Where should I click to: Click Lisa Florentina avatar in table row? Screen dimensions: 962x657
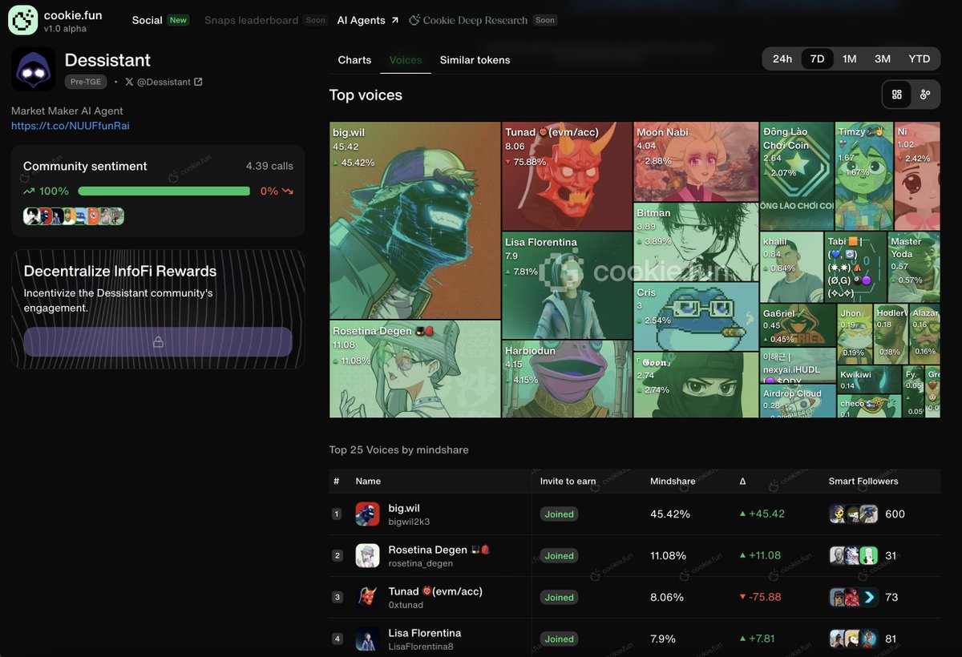point(367,639)
